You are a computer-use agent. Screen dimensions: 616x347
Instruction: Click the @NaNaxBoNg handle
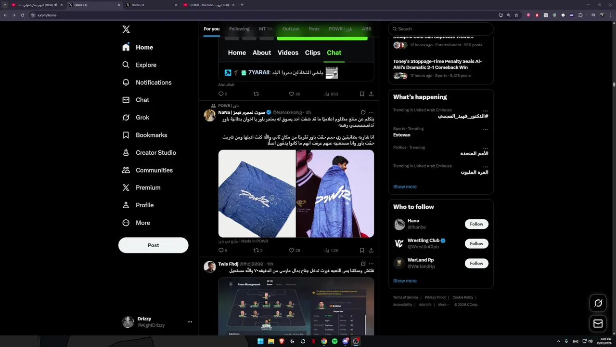point(287,112)
